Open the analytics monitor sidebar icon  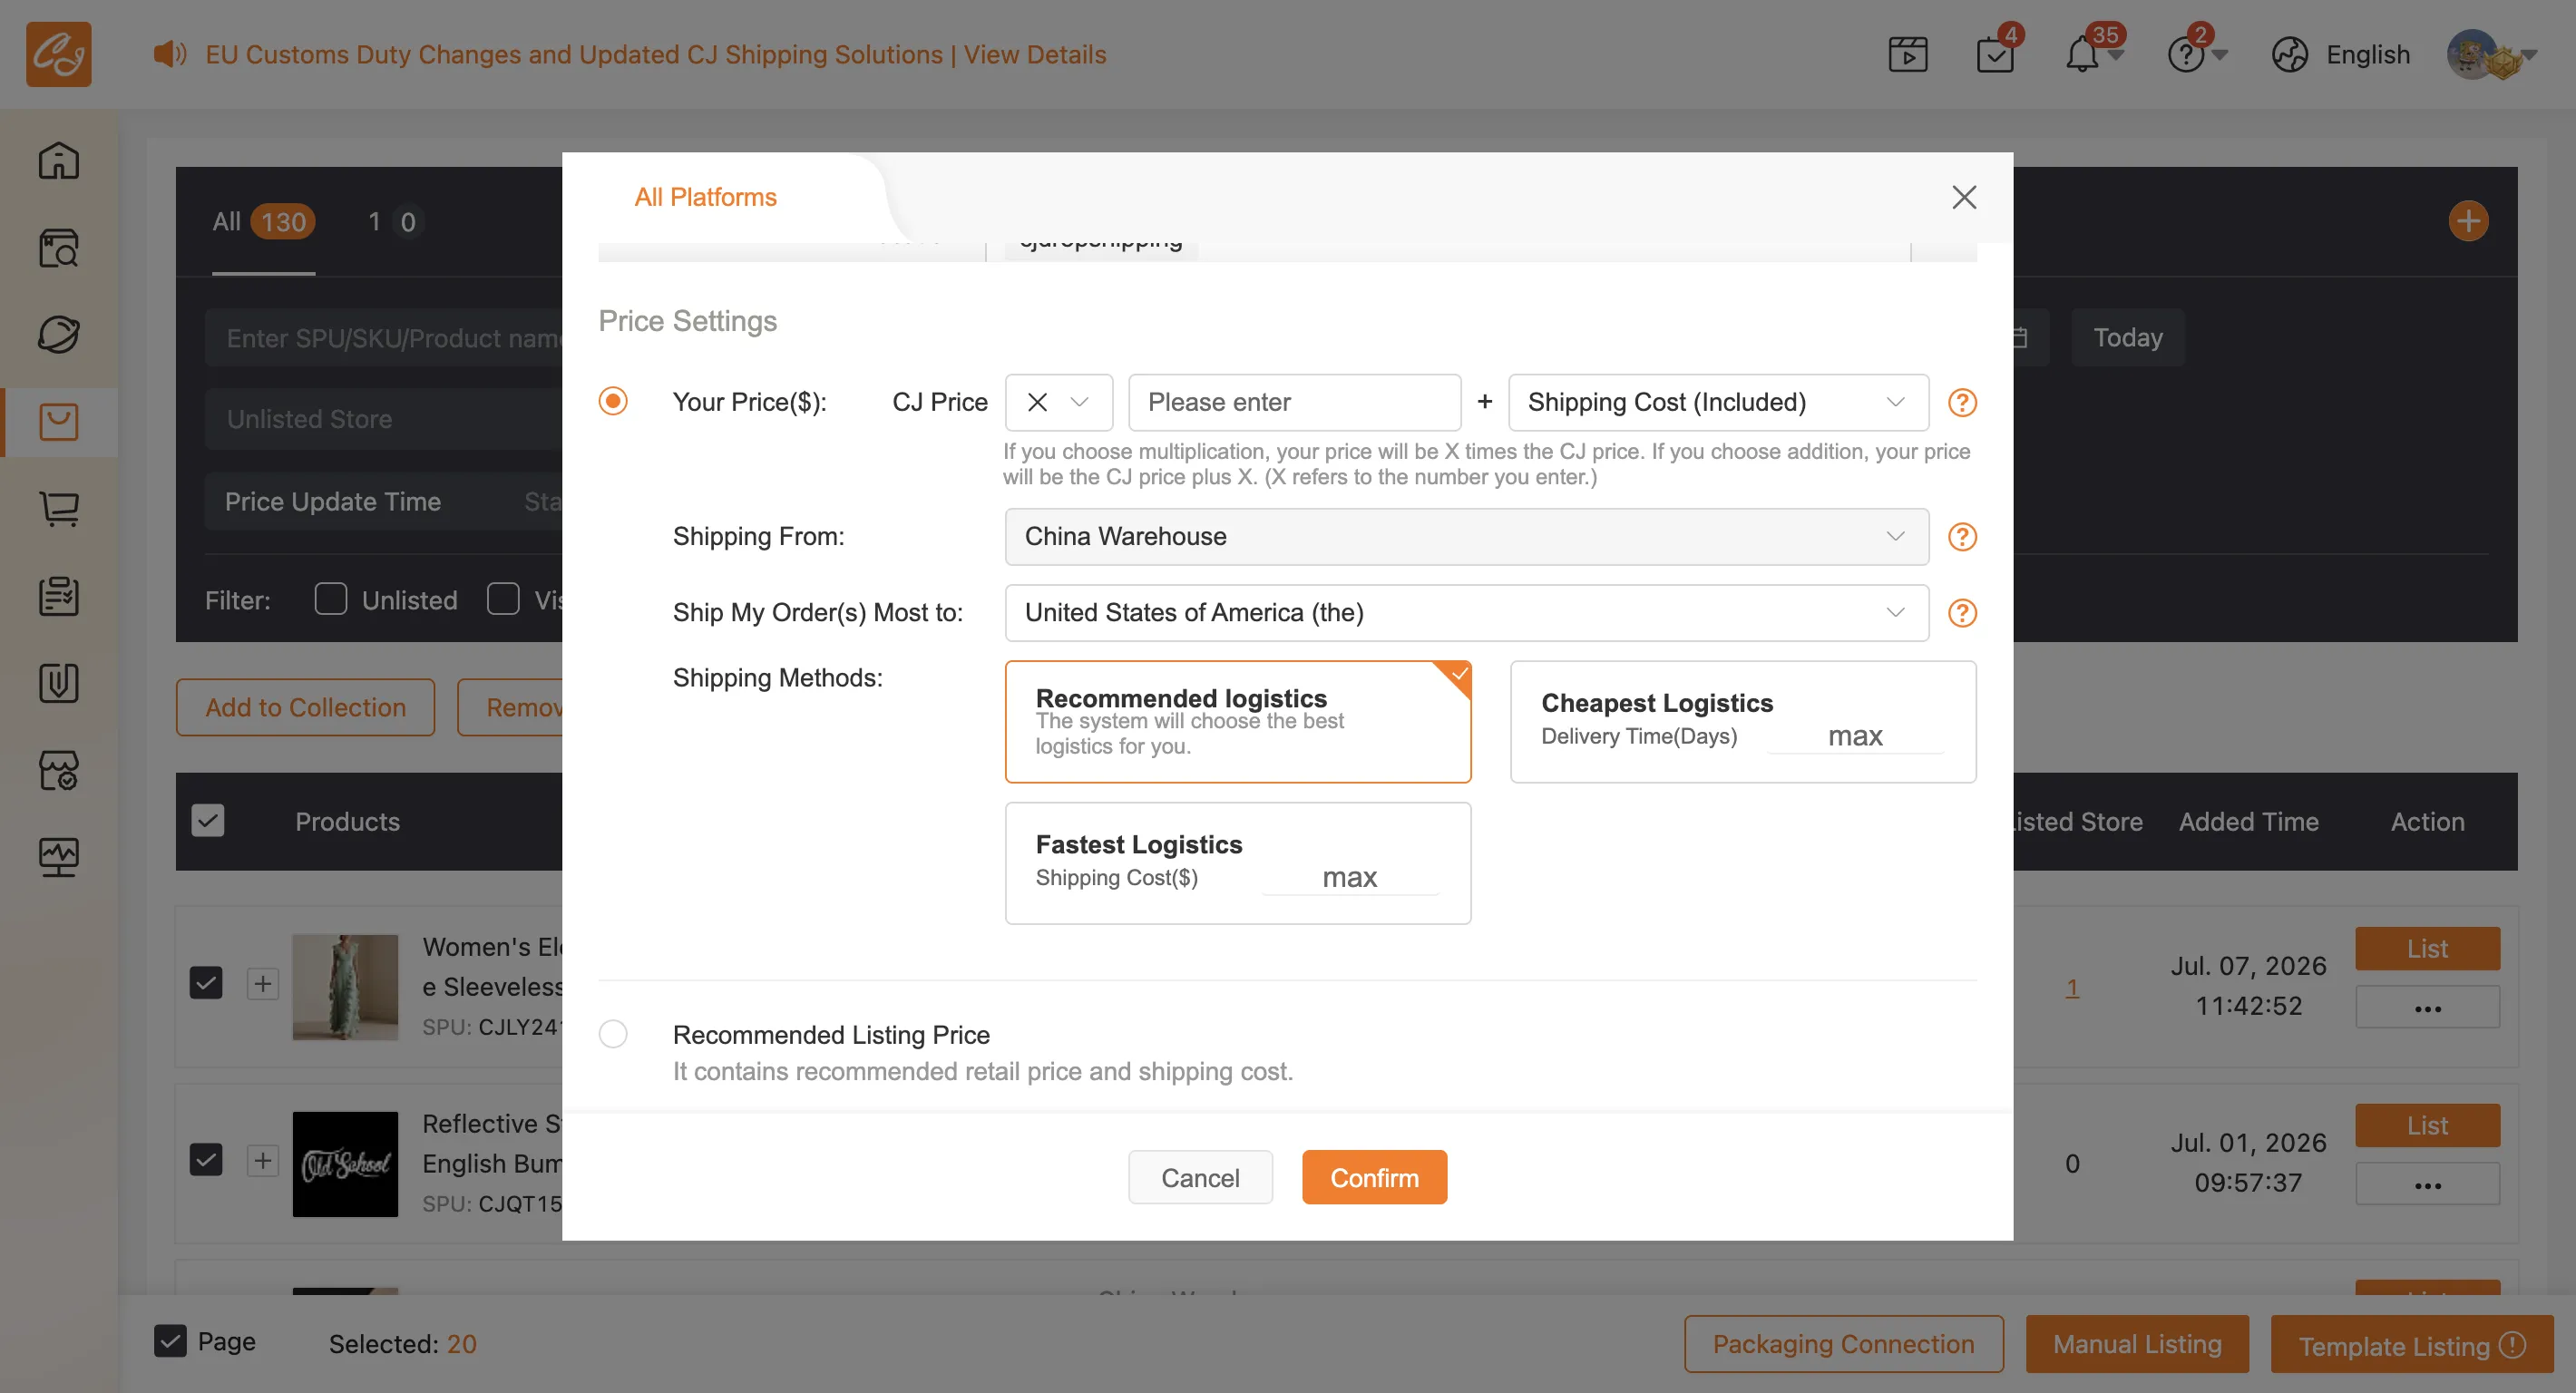pyautogui.click(x=58, y=857)
